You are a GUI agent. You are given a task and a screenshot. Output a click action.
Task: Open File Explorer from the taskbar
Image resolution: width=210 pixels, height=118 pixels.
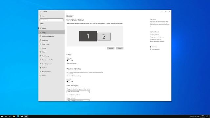click(14, 116)
